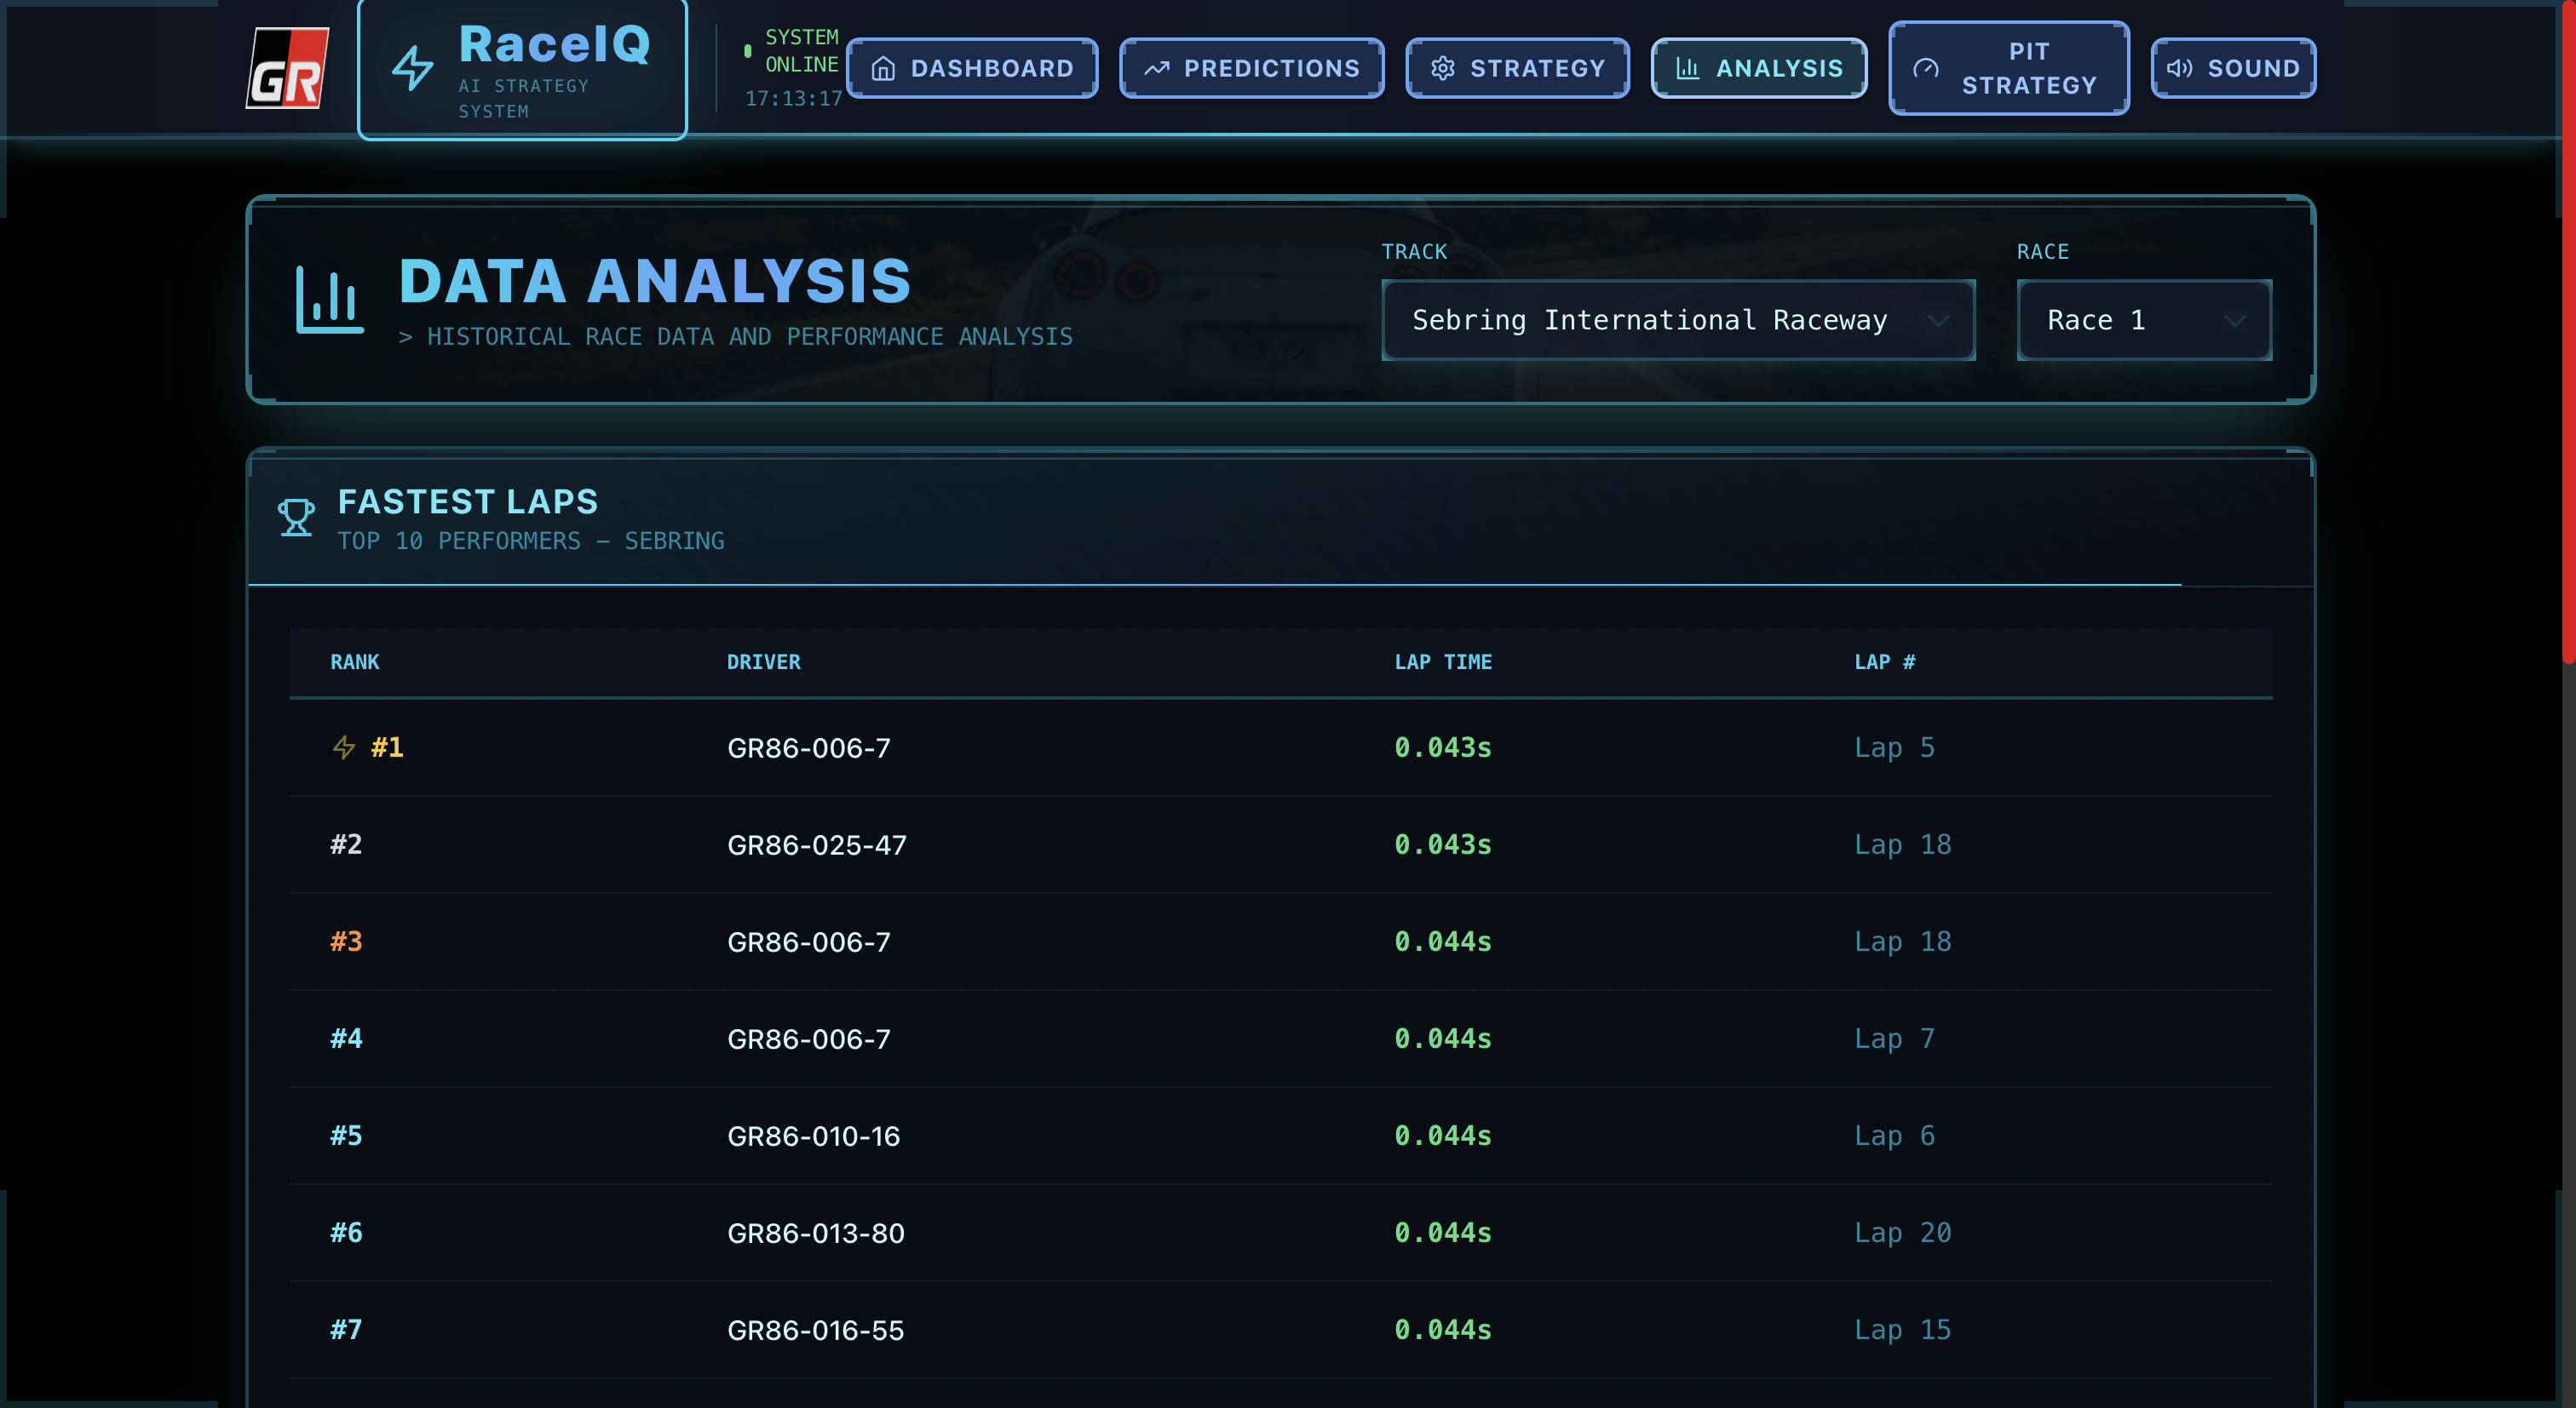
Task: Click the home icon in Dashboard
Action: [x=883, y=68]
